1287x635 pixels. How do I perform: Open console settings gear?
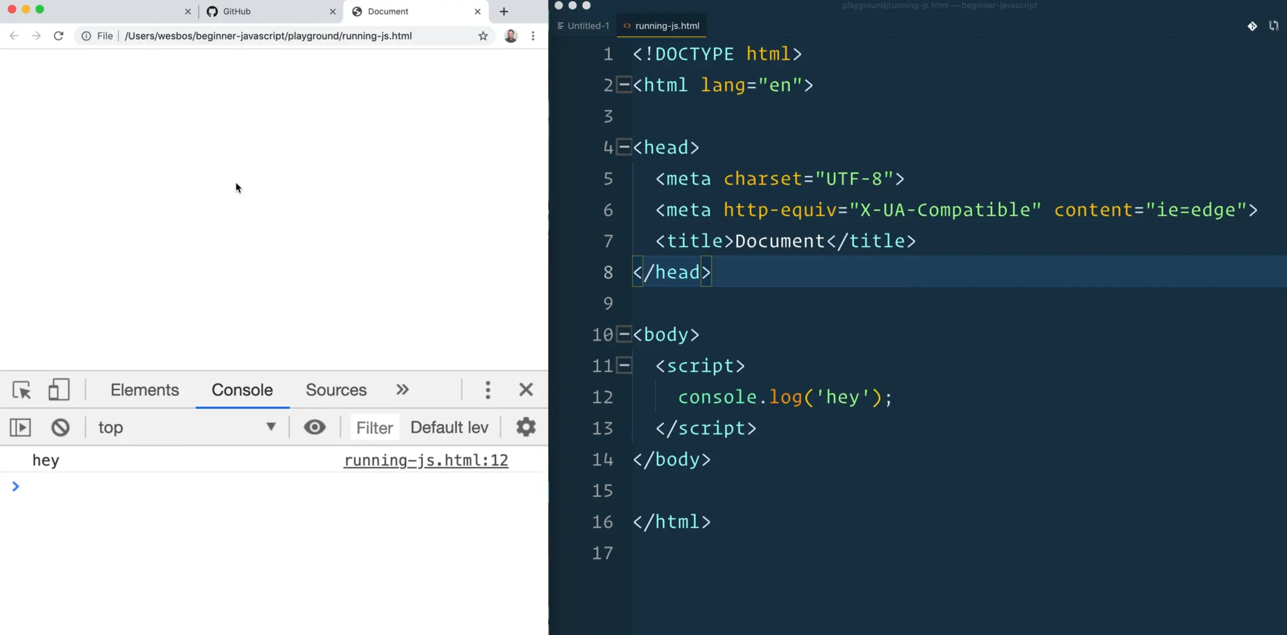(x=526, y=427)
